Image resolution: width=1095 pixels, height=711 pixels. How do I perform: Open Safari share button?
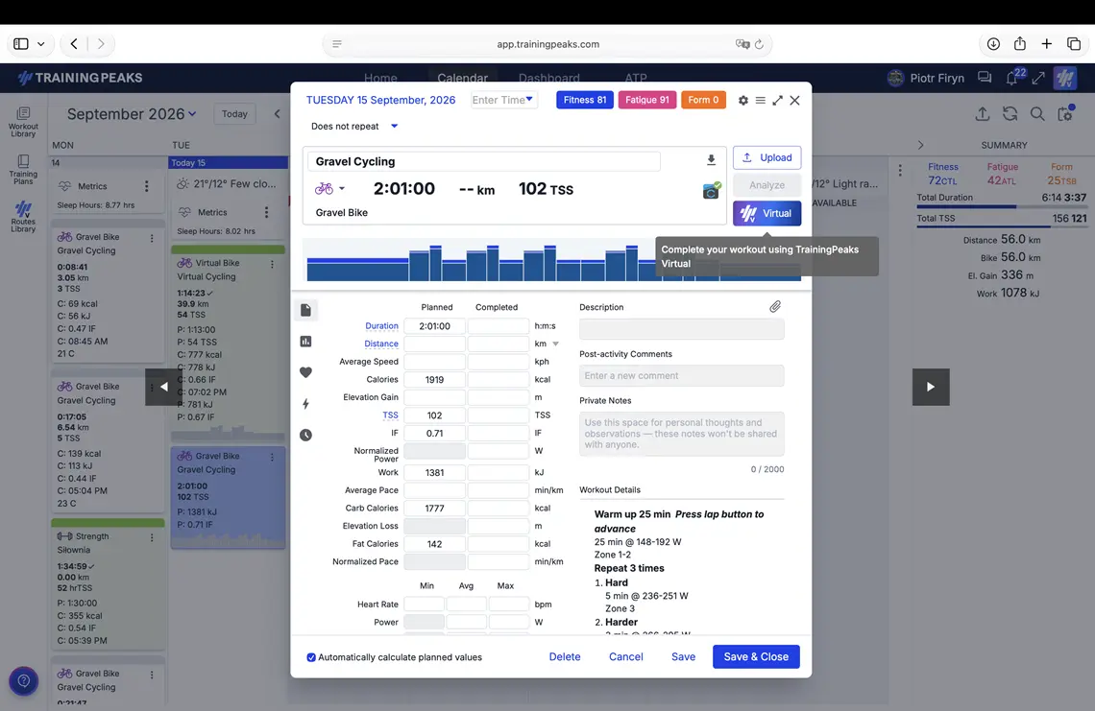pos(1019,44)
